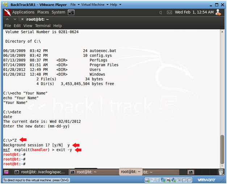Click 'The current date is: Wed 02/01/2012' line
This screenshot has width=227, height=184.
tap(42, 122)
